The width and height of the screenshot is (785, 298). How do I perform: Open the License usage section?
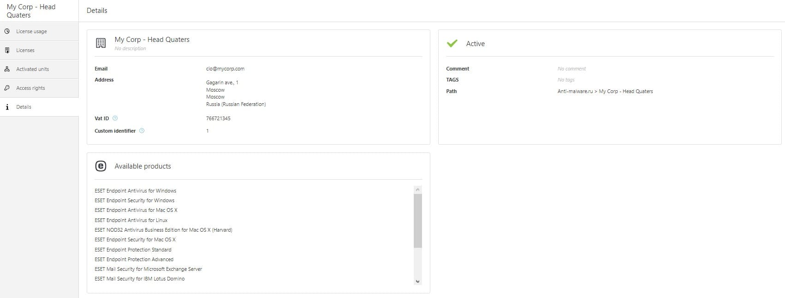[x=31, y=31]
